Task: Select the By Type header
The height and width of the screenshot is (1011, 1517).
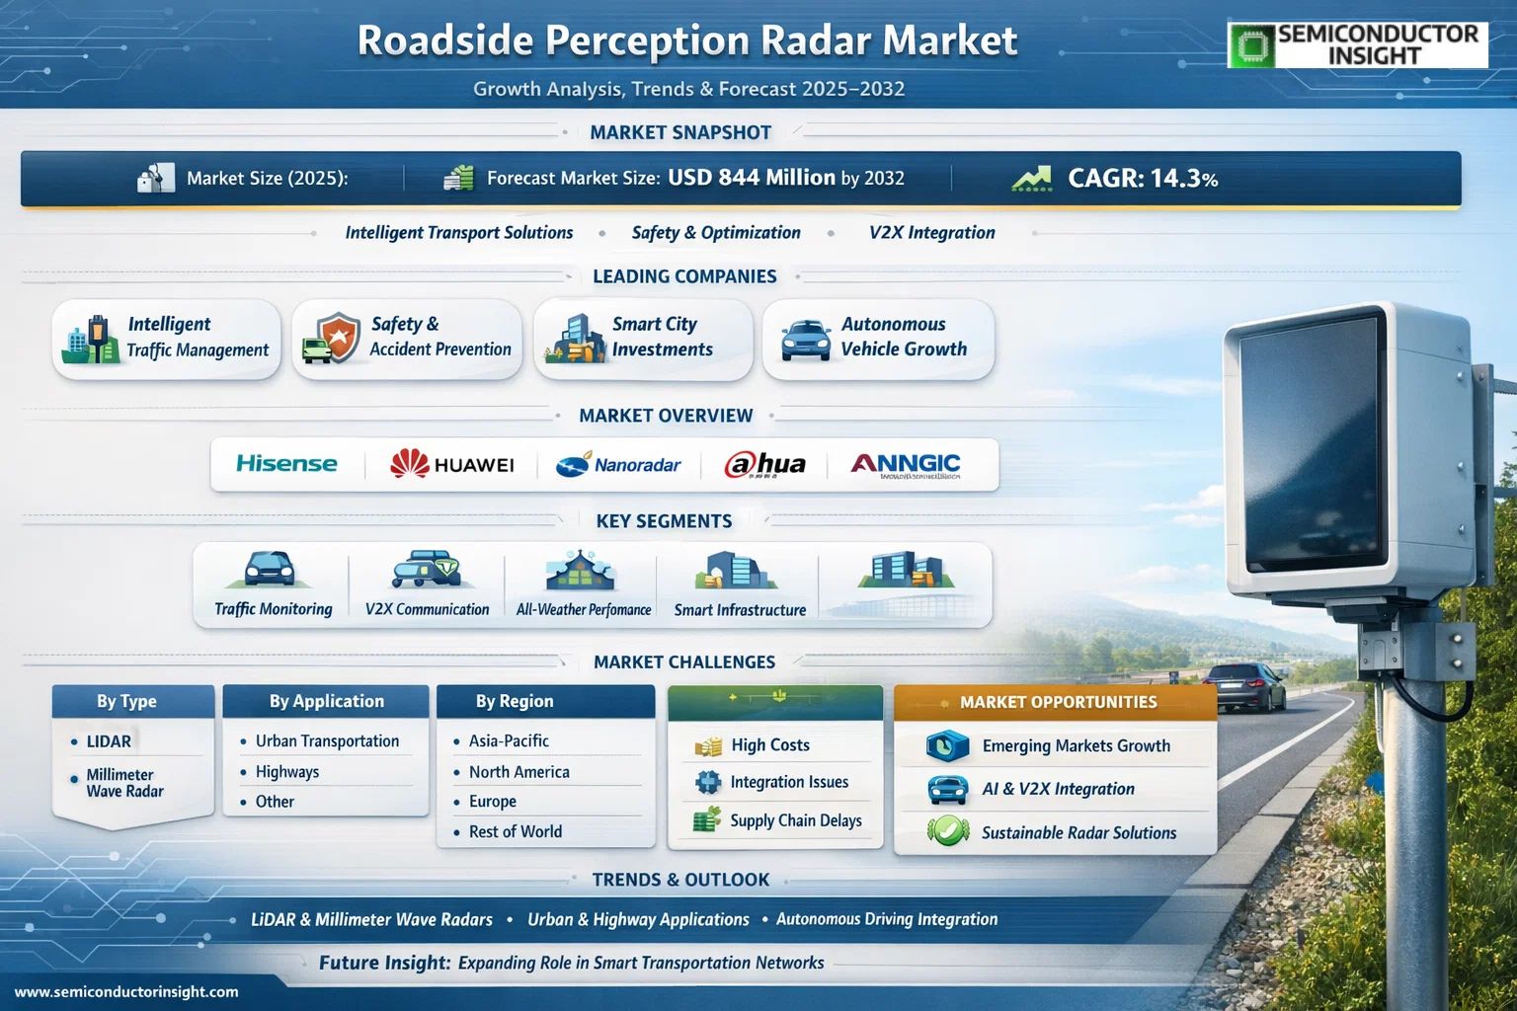Action: click(x=133, y=701)
